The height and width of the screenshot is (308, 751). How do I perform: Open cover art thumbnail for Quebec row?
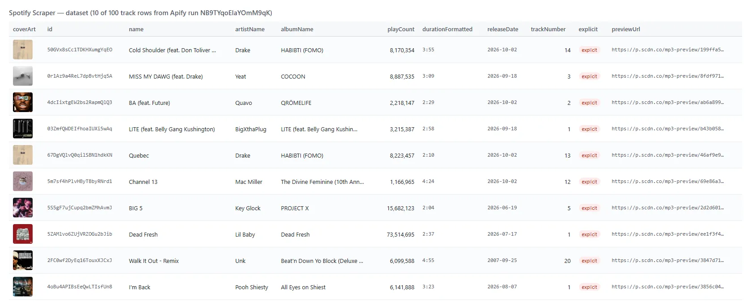pos(23,155)
